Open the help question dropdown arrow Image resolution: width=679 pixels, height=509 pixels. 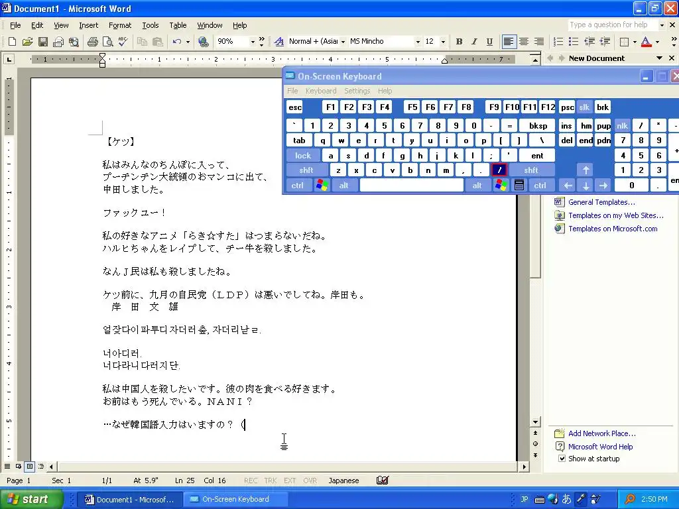coord(662,25)
